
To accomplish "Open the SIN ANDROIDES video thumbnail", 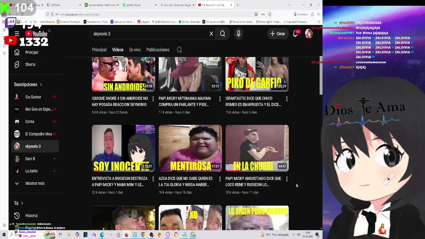I will [124, 74].
